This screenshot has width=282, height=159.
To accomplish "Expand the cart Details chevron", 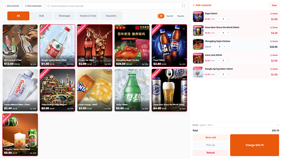I will click(x=278, y=125).
